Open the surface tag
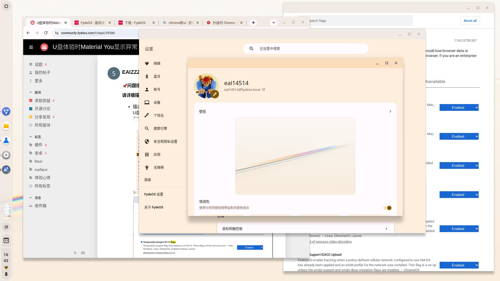This screenshot has height=281, width=500. coord(41,170)
